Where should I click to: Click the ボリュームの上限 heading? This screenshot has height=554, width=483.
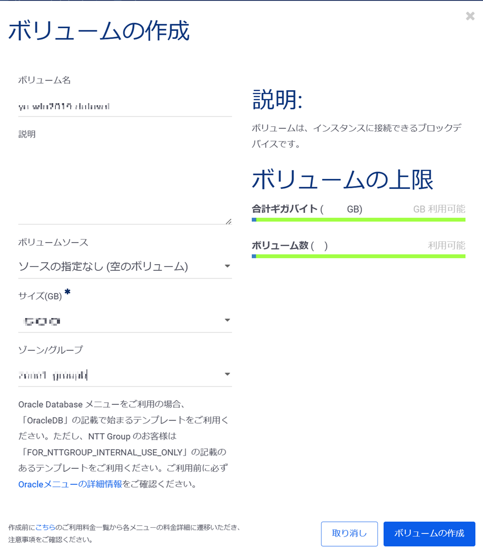click(x=343, y=180)
